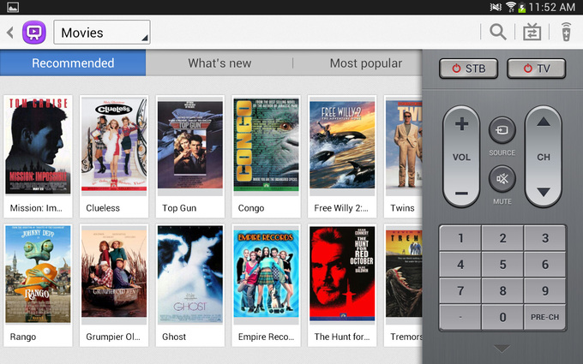This screenshot has height=364, width=583.
Task: Tap keypad number 6
Action: pyautogui.click(x=545, y=265)
